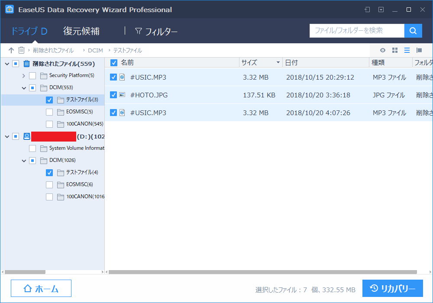Uncheck the #HOTO.JPG file checkbox
This screenshot has width=433, height=303.
coord(113,95)
